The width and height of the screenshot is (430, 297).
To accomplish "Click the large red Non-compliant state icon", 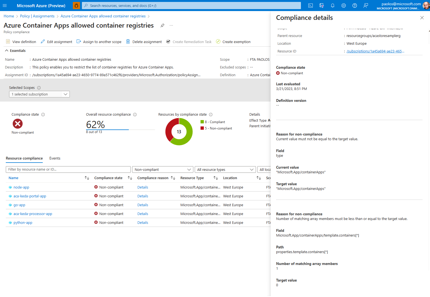I will (x=18, y=124).
